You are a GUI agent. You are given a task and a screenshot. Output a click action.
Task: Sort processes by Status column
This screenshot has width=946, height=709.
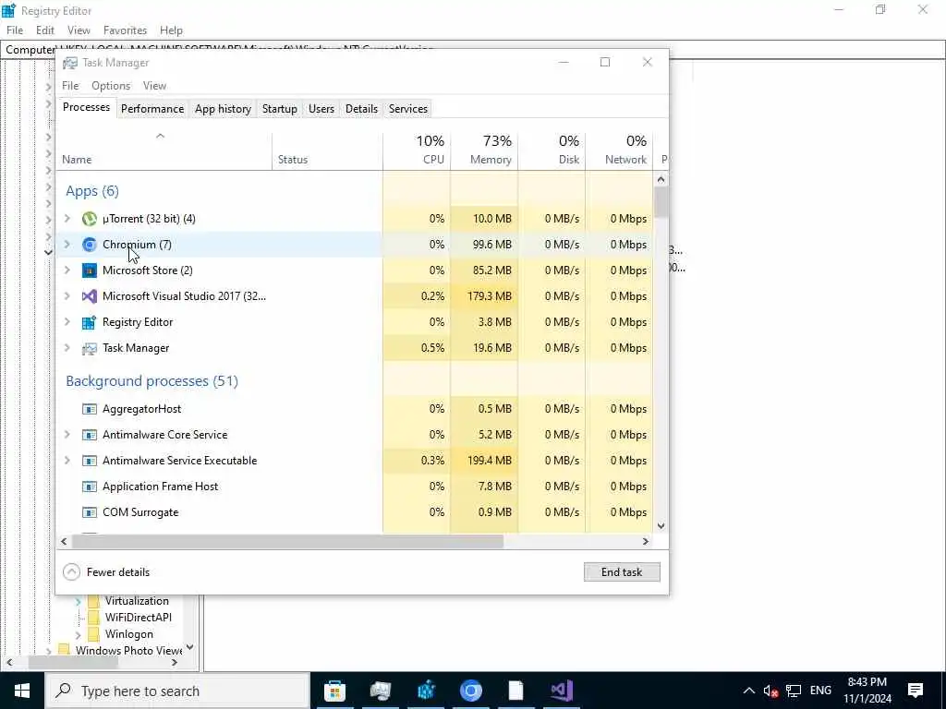coord(328,150)
